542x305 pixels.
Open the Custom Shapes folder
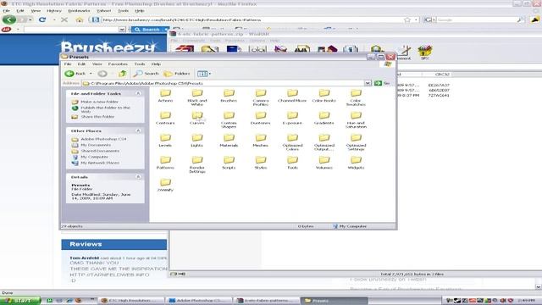[x=229, y=119]
